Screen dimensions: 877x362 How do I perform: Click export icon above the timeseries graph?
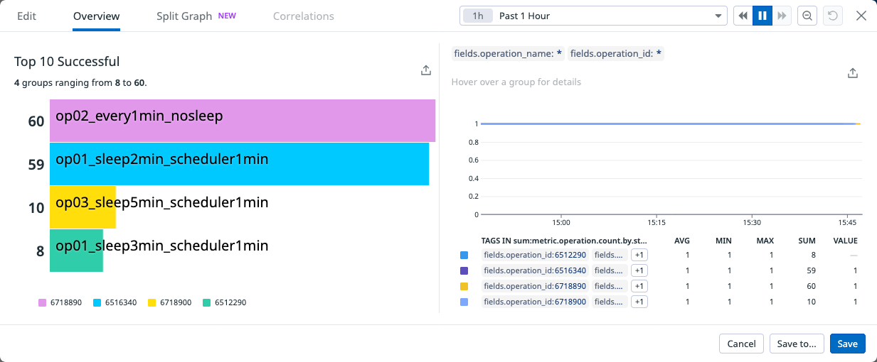point(853,73)
